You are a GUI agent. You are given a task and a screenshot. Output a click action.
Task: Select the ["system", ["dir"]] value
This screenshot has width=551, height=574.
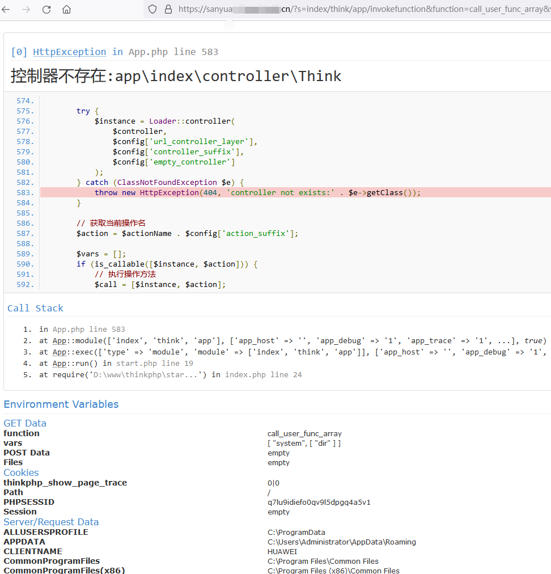point(304,444)
